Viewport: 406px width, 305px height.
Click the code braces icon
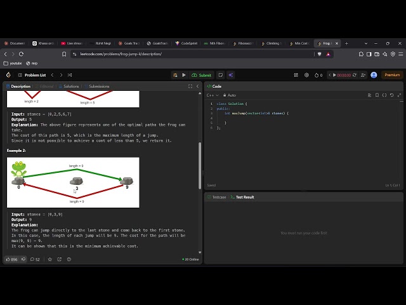[x=384, y=95]
